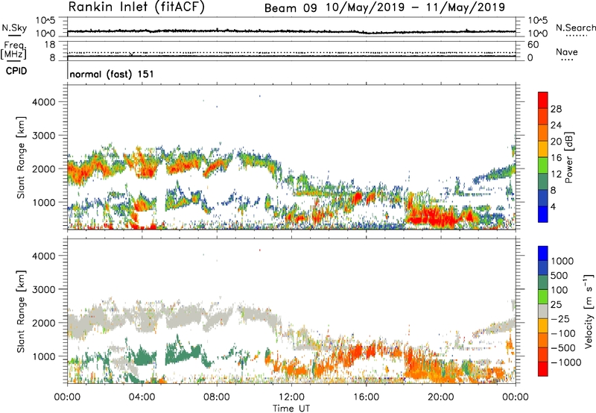Click the 'N.Sky' label
Viewport: 596px width, 413px height.
pos(14,28)
